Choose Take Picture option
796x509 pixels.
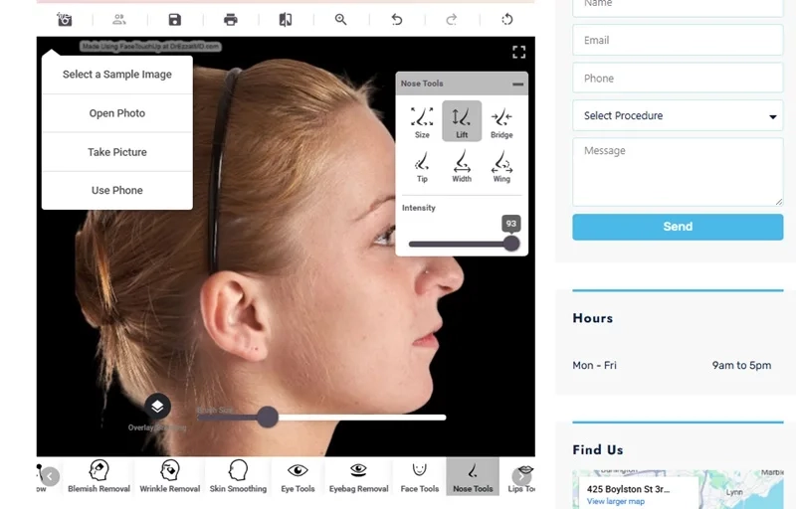pos(117,152)
